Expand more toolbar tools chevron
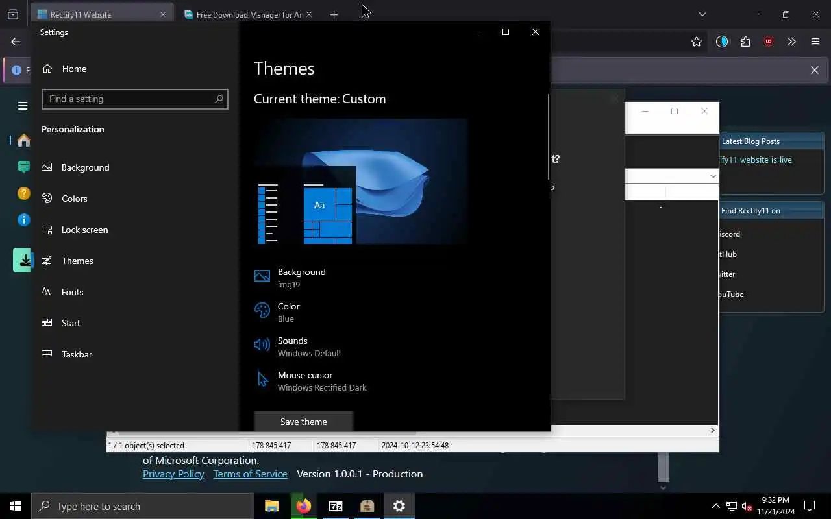 [x=791, y=42]
